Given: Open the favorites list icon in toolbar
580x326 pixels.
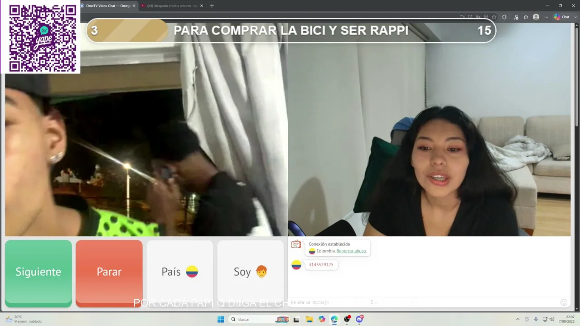Looking at the screenshot, I should click(x=526, y=17).
